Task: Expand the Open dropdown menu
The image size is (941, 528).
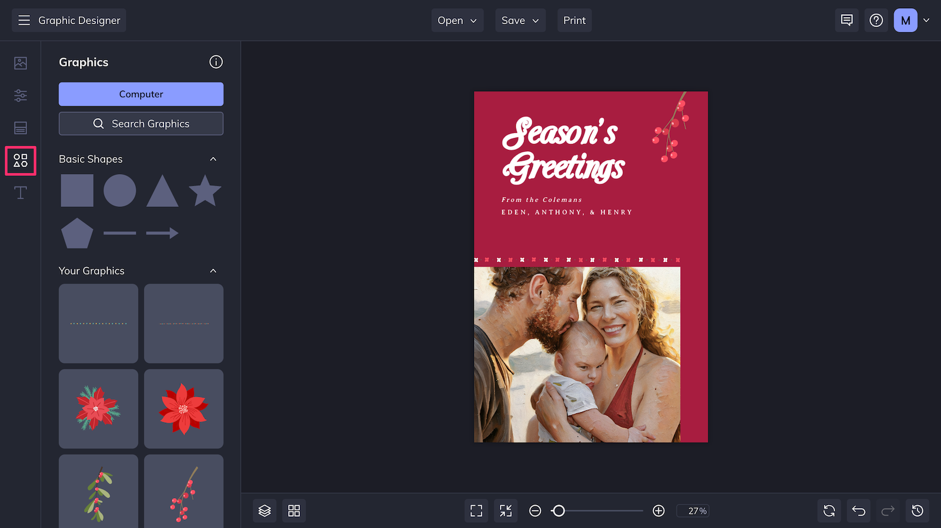Action: (458, 21)
